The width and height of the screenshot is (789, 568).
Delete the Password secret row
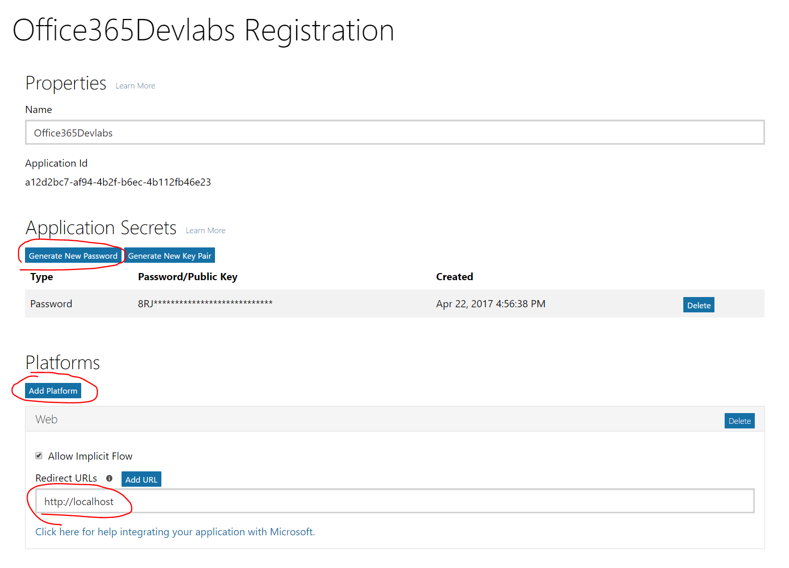point(699,305)
